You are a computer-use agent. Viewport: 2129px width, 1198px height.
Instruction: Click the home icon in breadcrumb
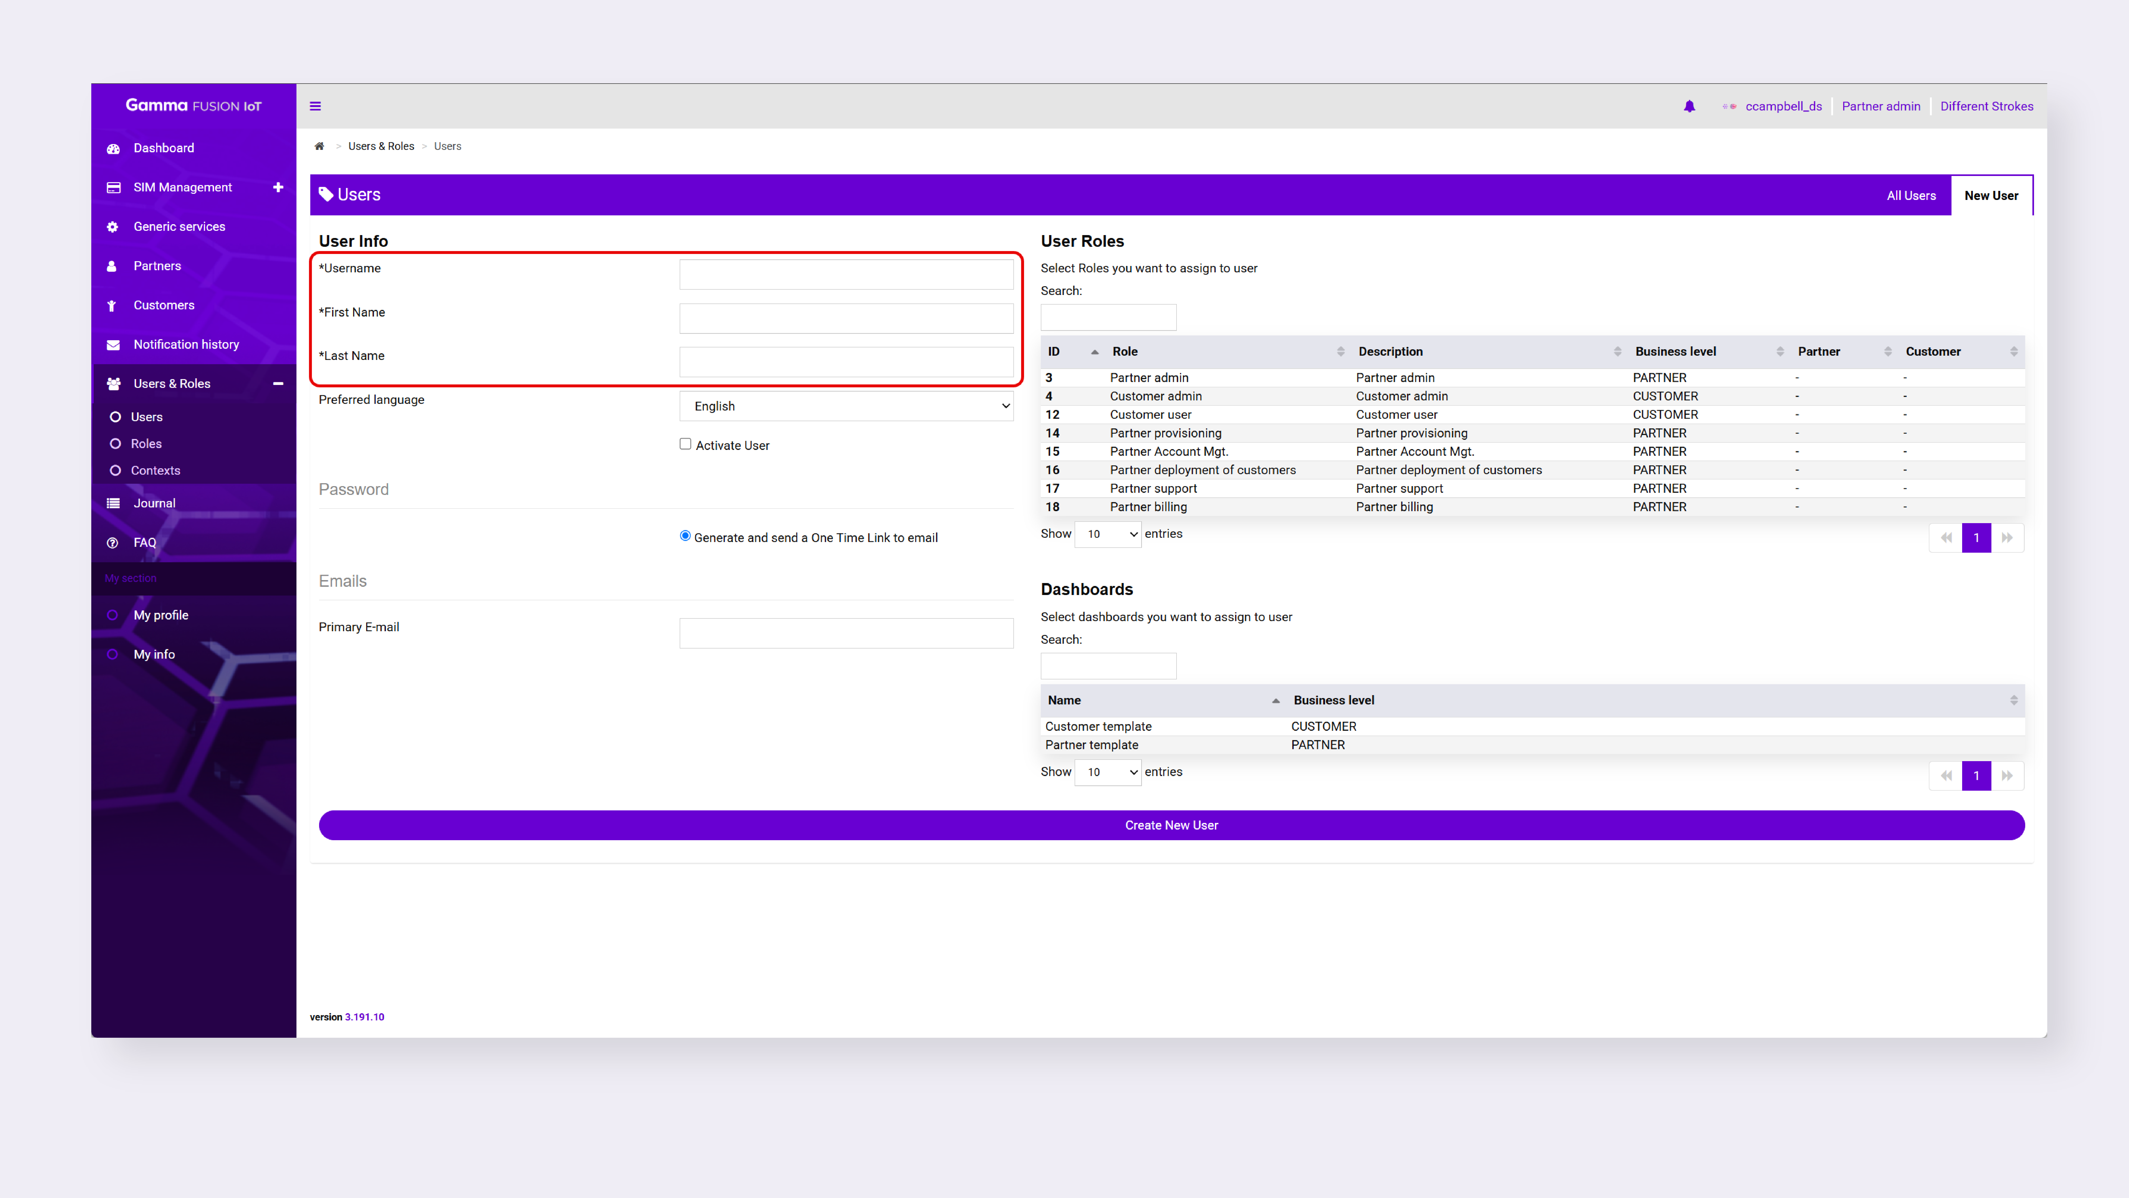point(319,146)
